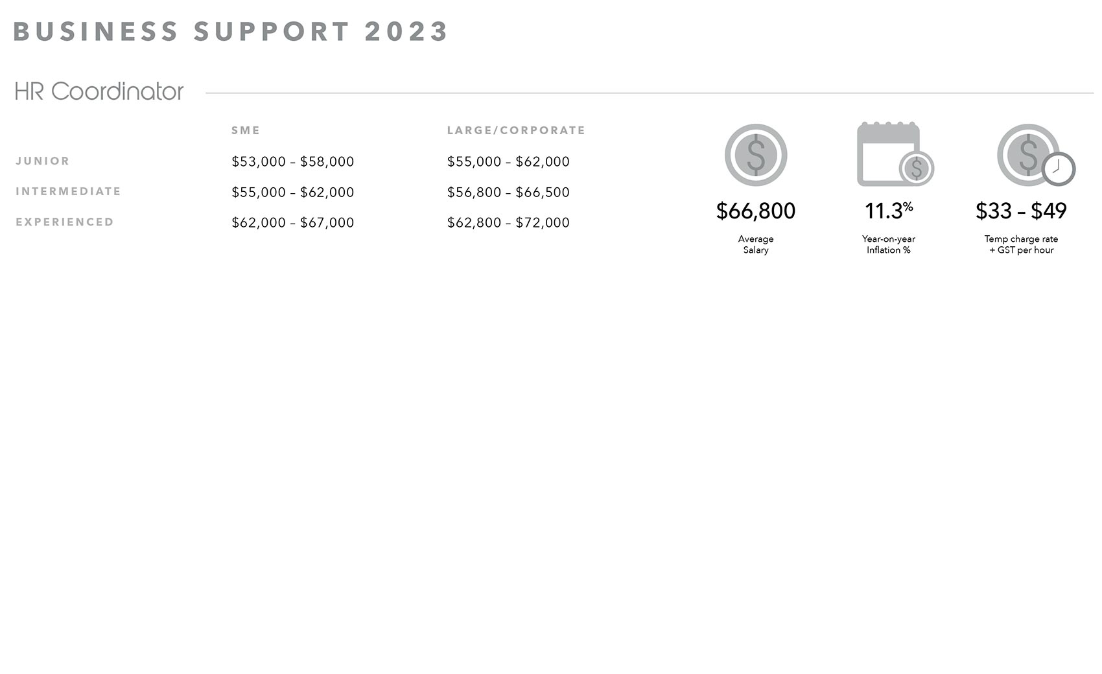Click the HR Coordinator heading
Viewport: 1102px width, 674px height.
pyautogui.click(x=99, y=91)
